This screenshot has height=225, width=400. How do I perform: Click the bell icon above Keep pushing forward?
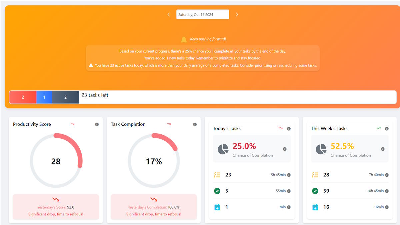click(x=184, y=39)
